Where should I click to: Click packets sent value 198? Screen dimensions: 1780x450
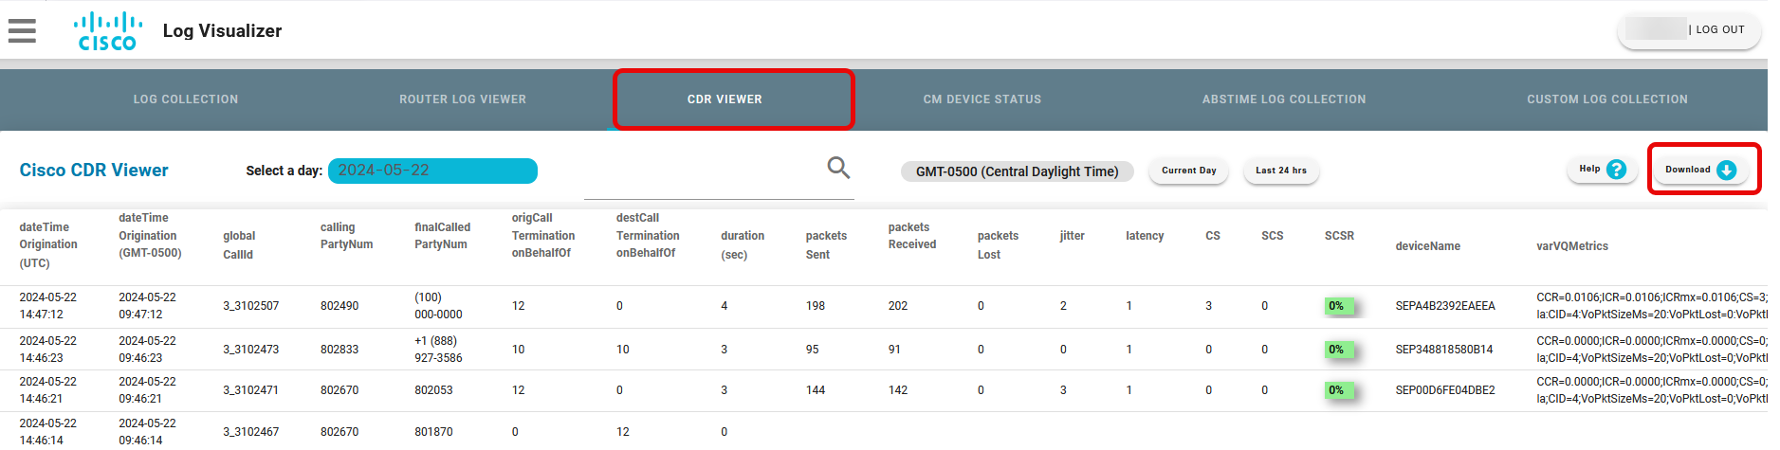tap(816, 306)
